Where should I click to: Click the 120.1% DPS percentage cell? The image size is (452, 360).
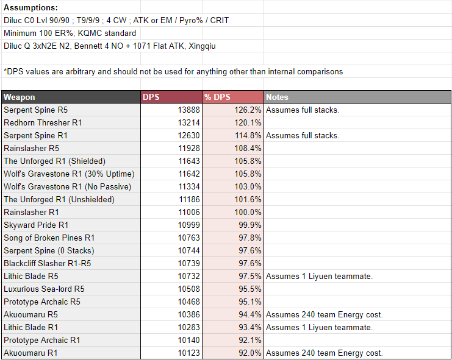point(233,123)
